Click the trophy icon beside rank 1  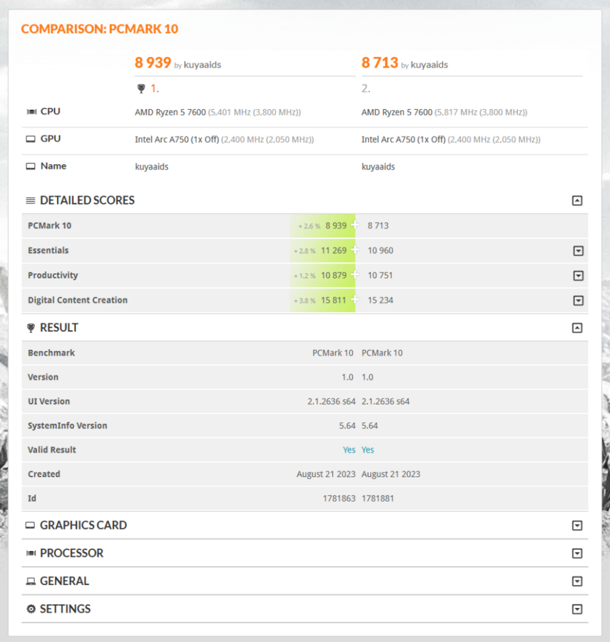tap(141, 88)
